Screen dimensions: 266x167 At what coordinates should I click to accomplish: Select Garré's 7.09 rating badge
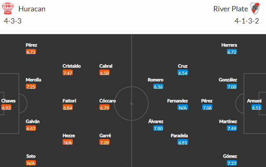pyautogui.click(x=104, y=143)
